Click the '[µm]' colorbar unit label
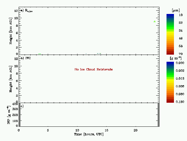Image resolution: width=187 pixels, height=141 pixels. [x=176, y=10]
